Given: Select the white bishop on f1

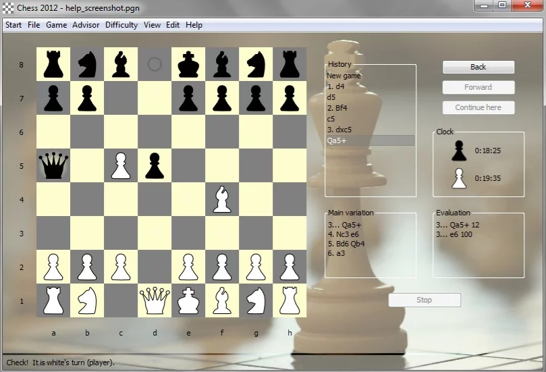Looking at the screenshot, I should point(222,300).
